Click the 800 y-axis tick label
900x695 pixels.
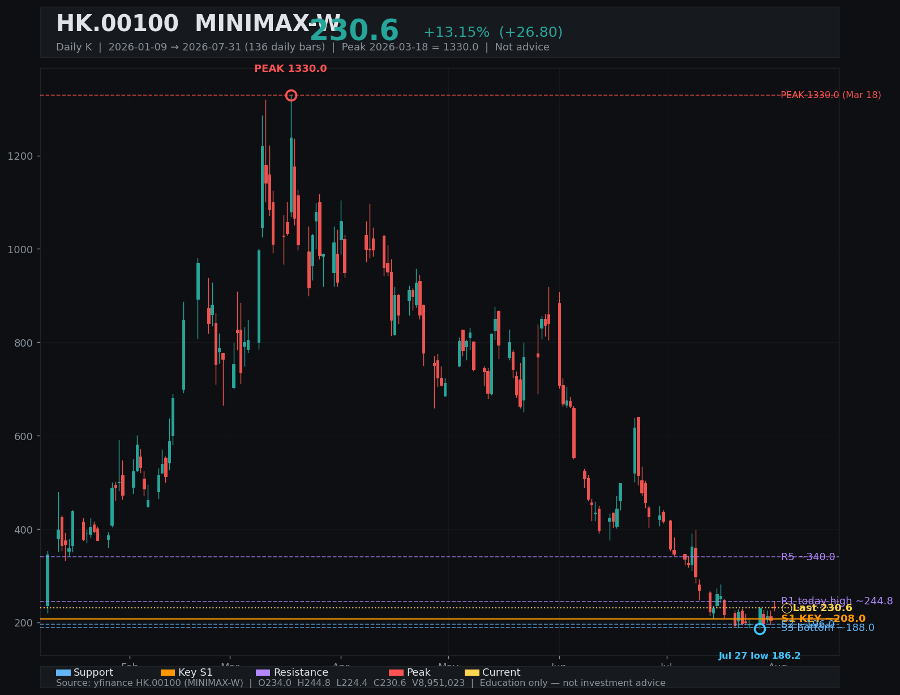[23, 343]
